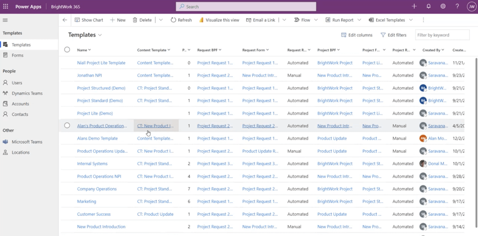Viewport: 478px width, 236px height.
Task: Click the Refresh icon to reload records
Action: point(173,20)
